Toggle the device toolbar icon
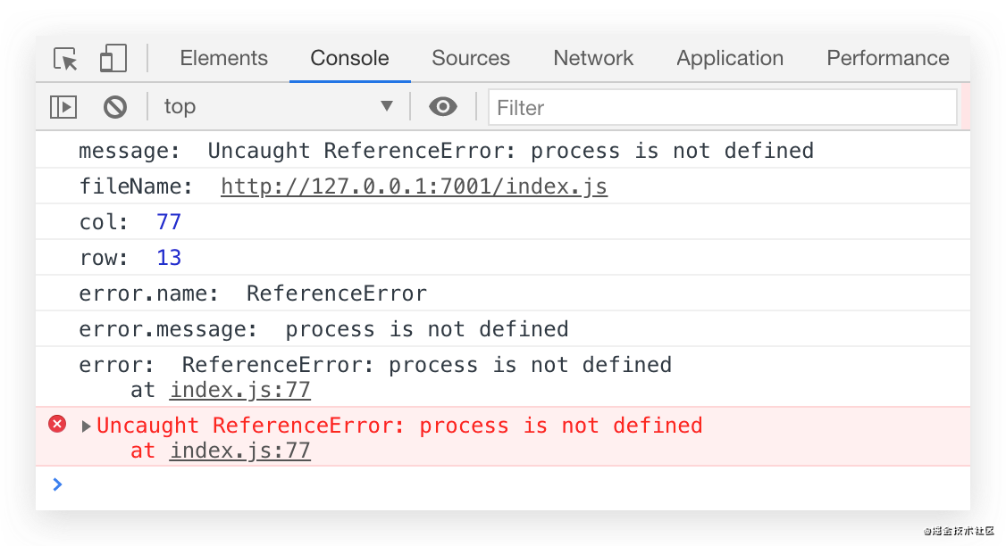The width and height of the screenshot is (1006, 546). click(113, 59)
